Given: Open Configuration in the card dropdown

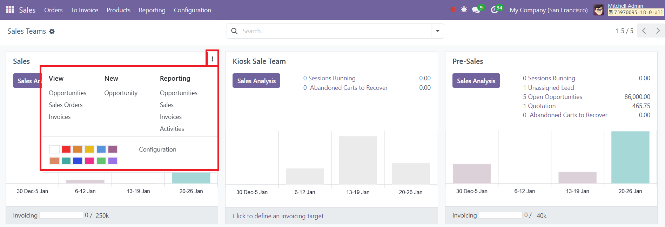Looking at the screenshot, I should tap(157, 149).
